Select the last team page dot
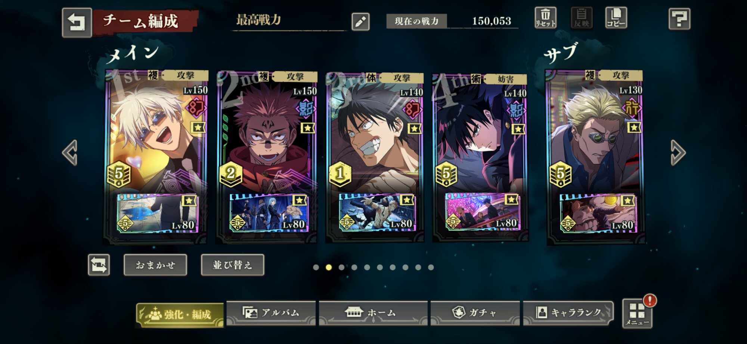This screenshot has height=344, width=747. coord(431,267)
